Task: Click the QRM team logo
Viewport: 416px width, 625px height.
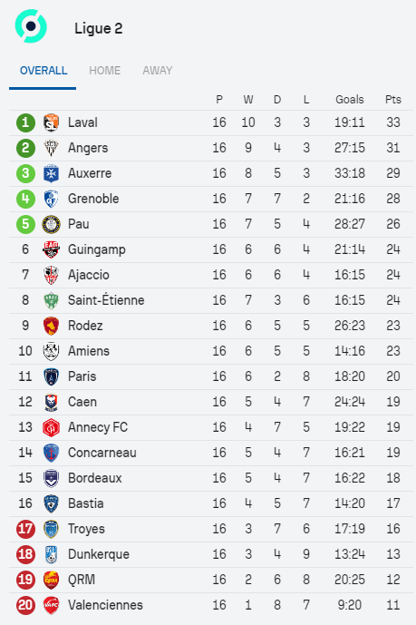Action: (x=51, y=580)
